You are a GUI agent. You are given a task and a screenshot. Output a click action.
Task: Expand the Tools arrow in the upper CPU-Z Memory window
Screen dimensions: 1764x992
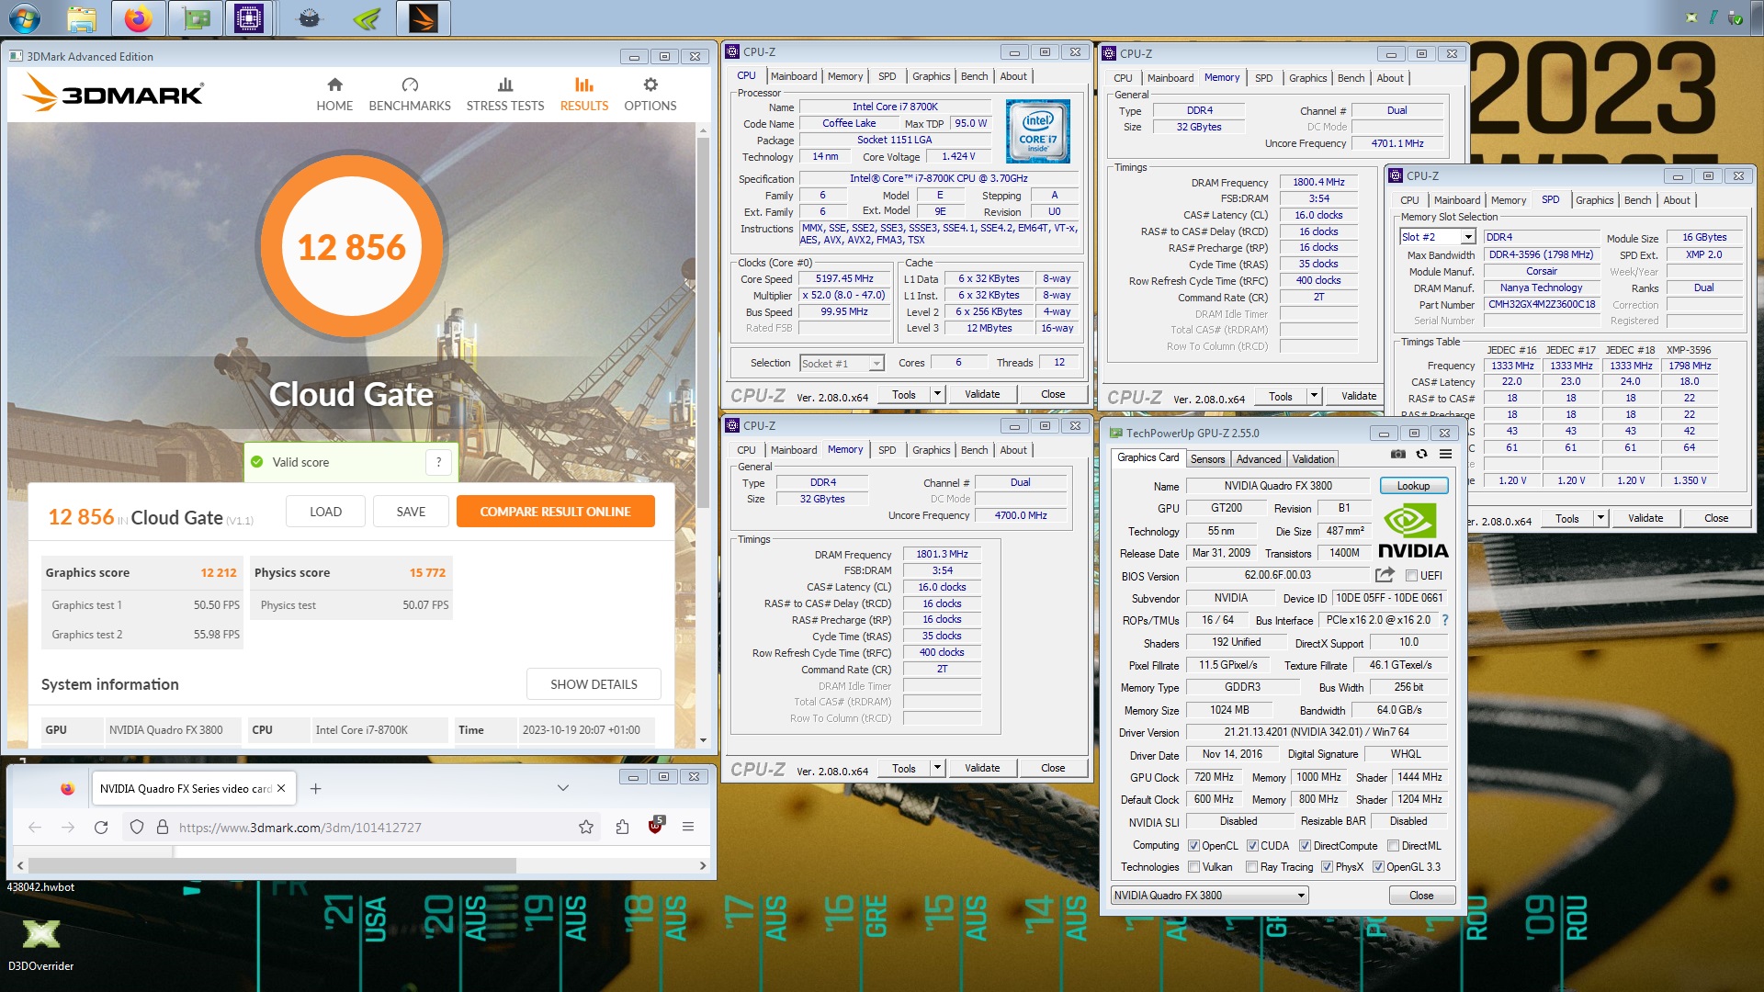tap(1314, 396)
